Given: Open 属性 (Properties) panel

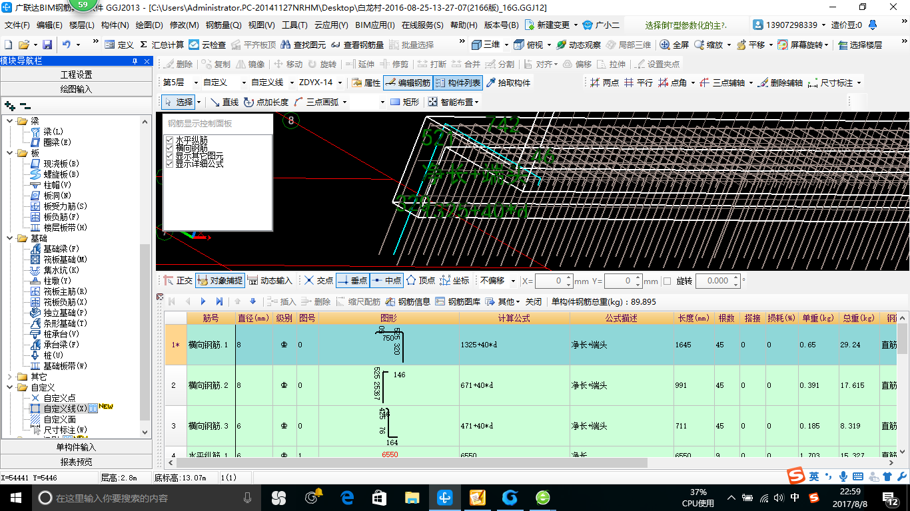Looking at the screenshot, I should 366,83.
